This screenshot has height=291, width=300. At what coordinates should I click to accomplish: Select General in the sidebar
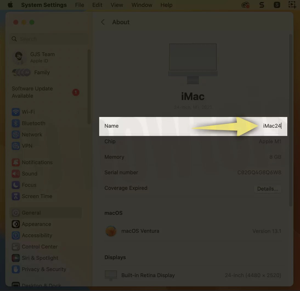pyautogui.click(x=31, y=212)
